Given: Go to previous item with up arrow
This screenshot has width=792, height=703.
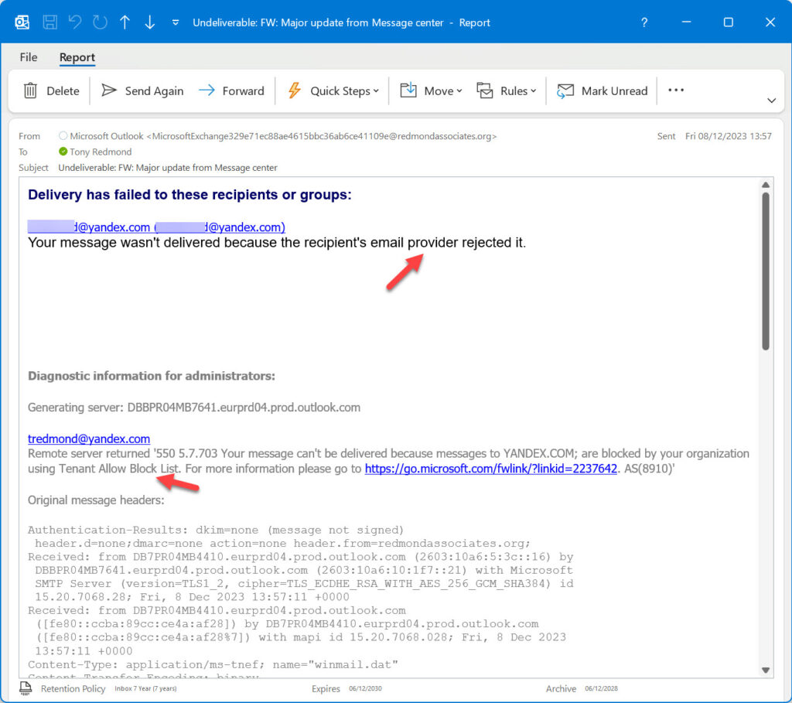Looking at the screenshot, I should 125,22.
